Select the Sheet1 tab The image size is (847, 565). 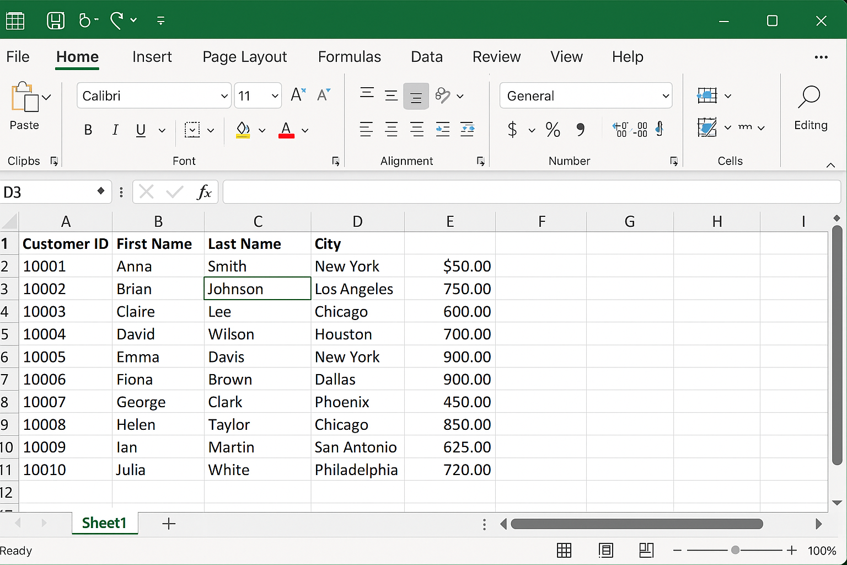[x=104, y=523]
